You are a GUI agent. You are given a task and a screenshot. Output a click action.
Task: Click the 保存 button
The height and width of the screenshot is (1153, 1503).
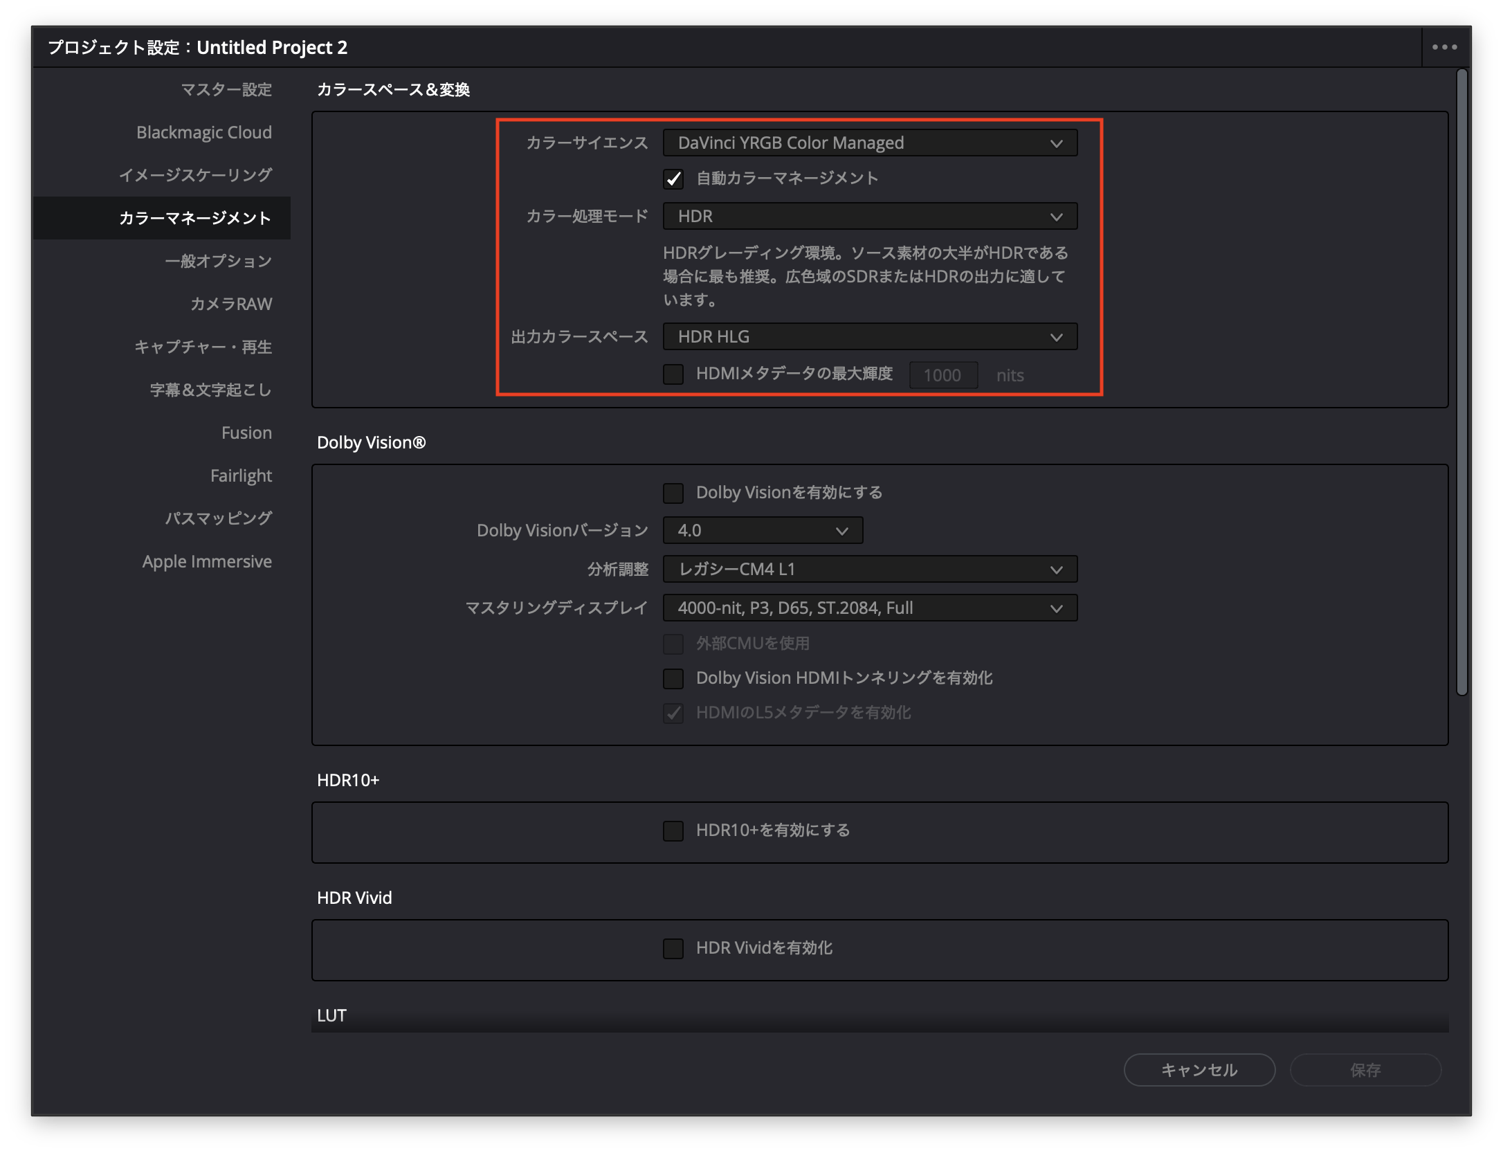[x=1365, y=1070]
